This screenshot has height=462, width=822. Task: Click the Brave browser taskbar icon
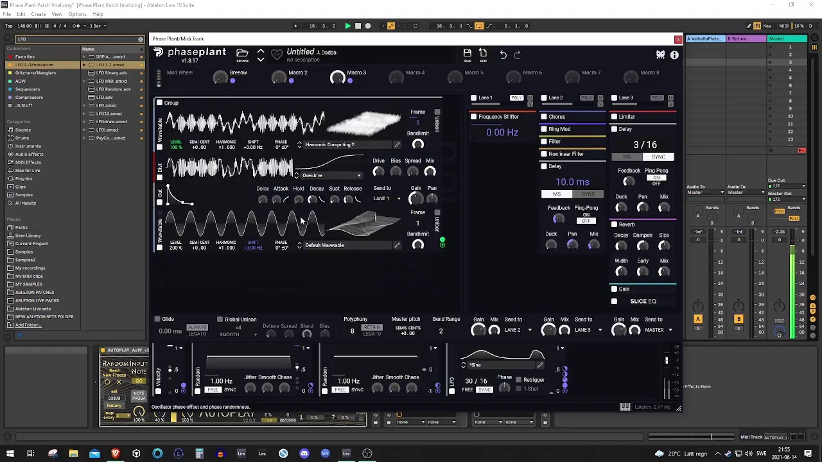click(116, 454)
